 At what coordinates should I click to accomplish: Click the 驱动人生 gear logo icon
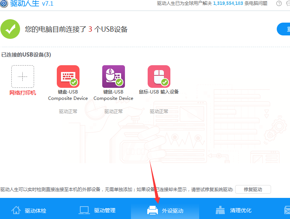[x=3, y=3]
